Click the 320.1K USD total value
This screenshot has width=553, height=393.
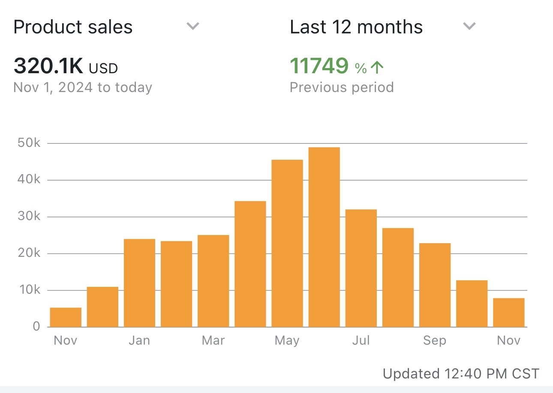66,66
